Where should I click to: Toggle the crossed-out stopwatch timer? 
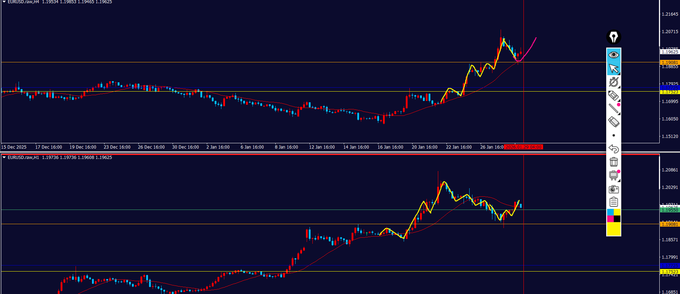click(x=613, y=82)
